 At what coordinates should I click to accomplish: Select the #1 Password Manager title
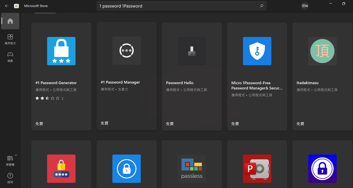(120, 82)
